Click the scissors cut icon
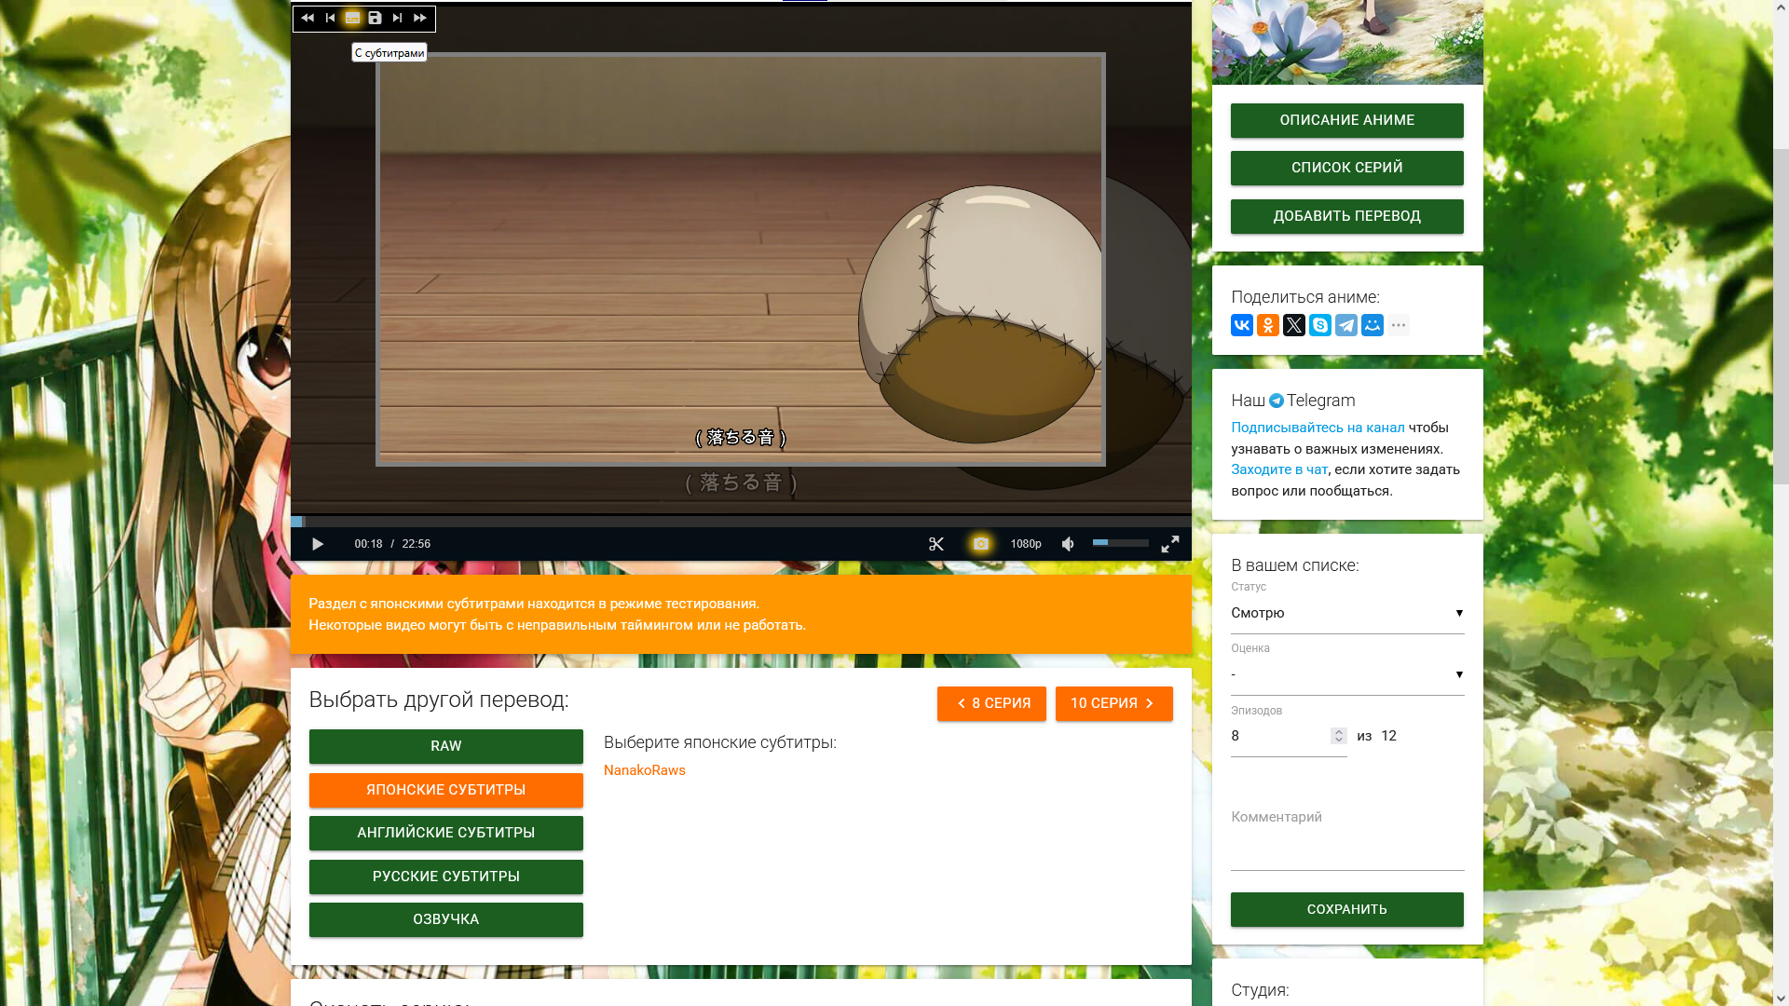The height and width of the screenshot is (1006, 1789). click(936, 544)
